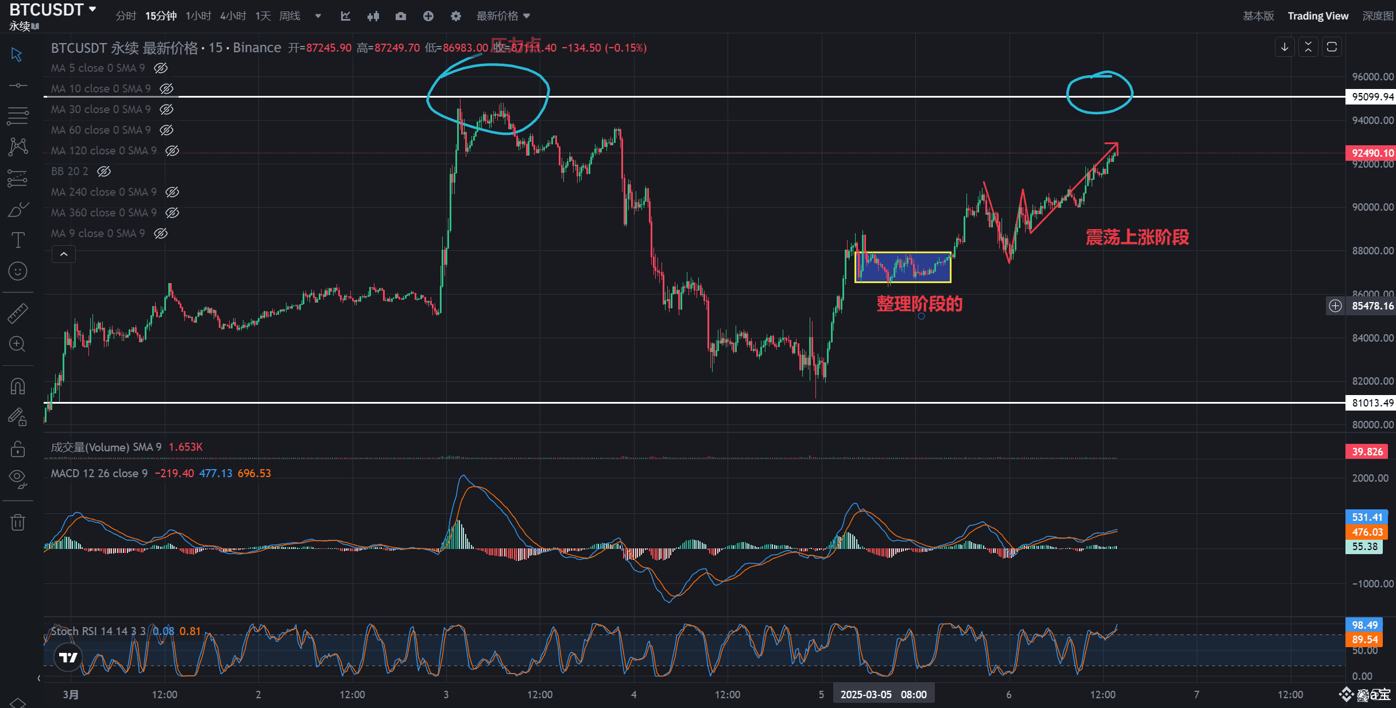The width and height of the screenshot is (1396, 708).
Task: Collapse the indicator legend chevron
Action: click(x=64, y=254)
